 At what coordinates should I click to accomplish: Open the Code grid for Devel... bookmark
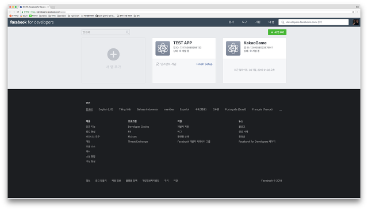click(105, 16)
